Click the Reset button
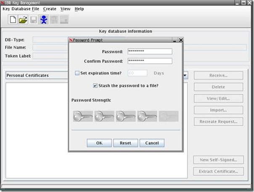This screenshot has width=254, height=192. click(x=126, y=143)
